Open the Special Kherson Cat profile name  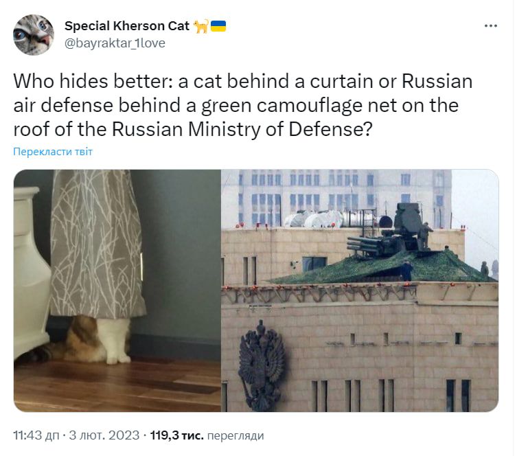[127, 26]
